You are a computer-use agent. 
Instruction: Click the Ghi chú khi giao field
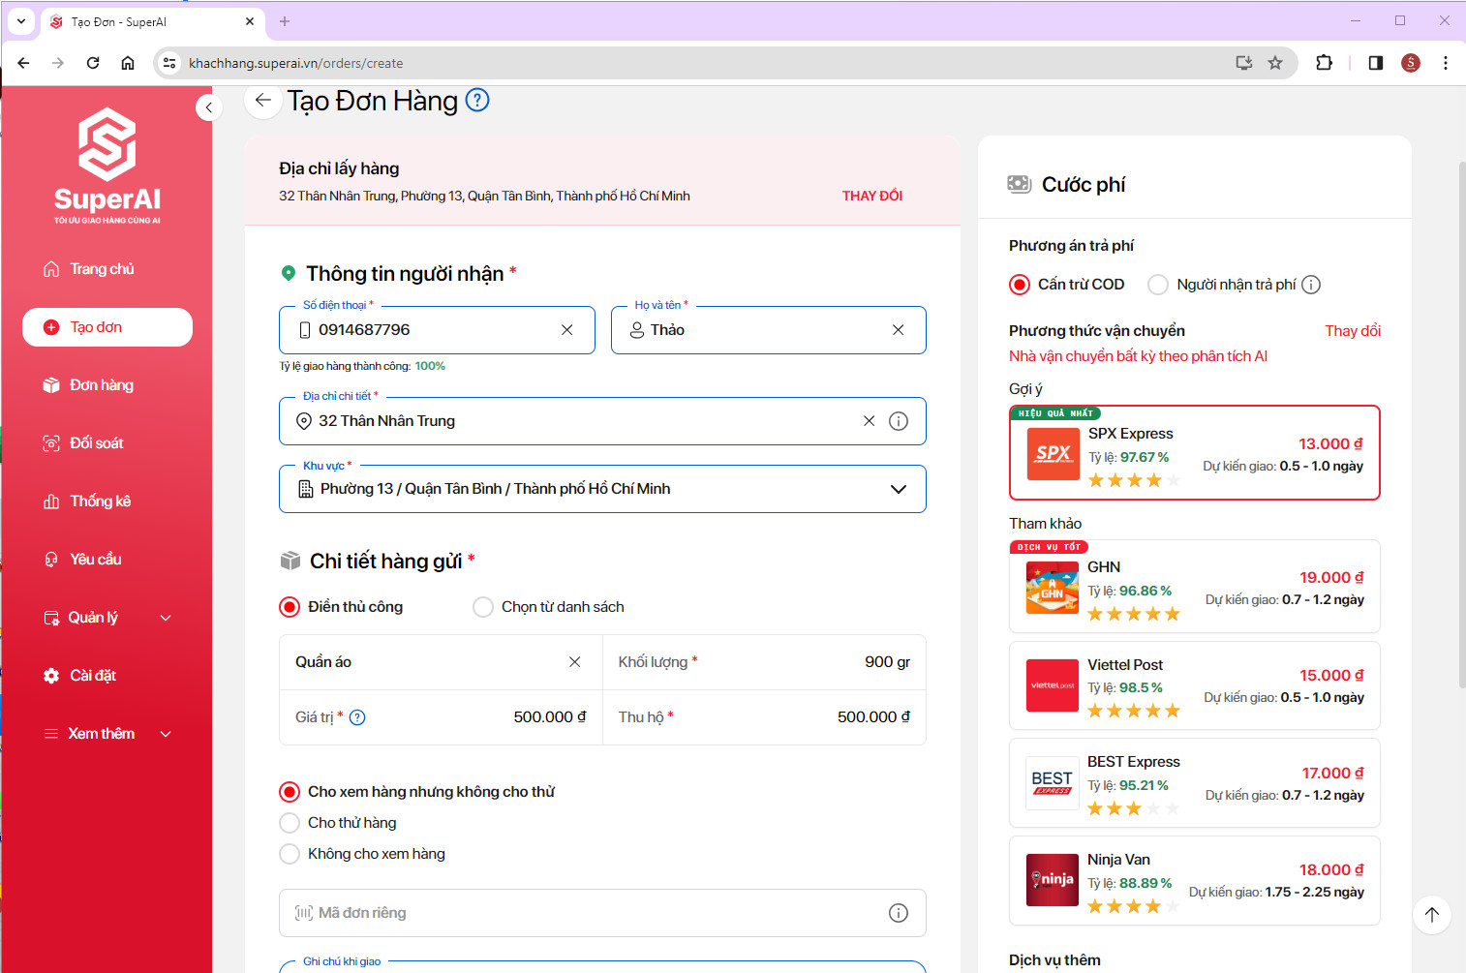[602, 966]
